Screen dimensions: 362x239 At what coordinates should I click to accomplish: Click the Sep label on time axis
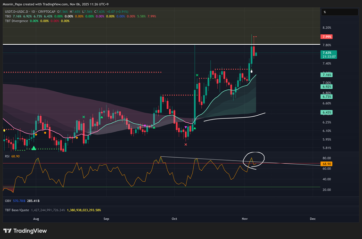pyautogui.click(x=106, y=219)
